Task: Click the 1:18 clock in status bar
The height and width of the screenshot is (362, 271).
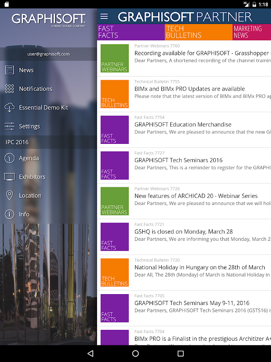Action: click(263, 5)
